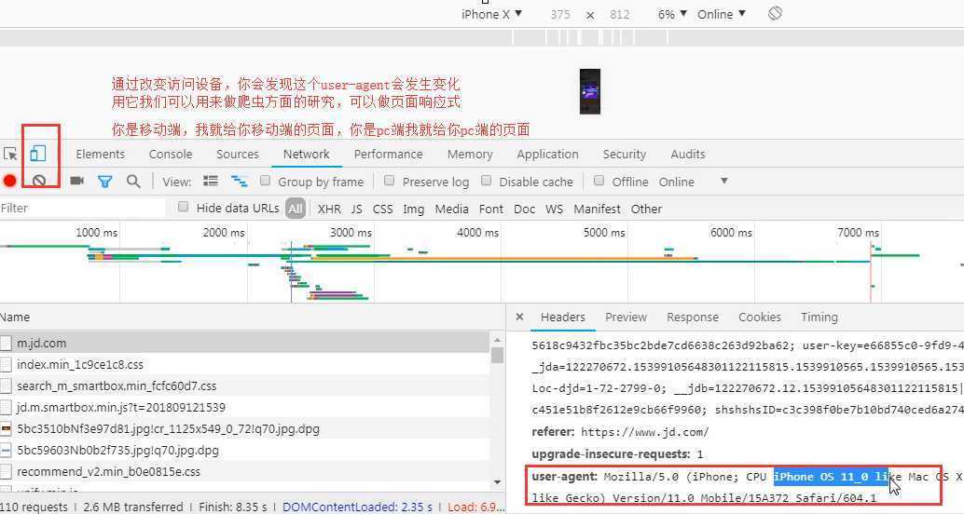Select the index.min_1c9ce1c8.css request

click(245, 364)
